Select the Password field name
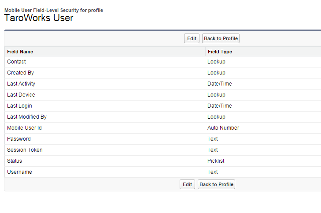This screenshot has height=213, width=321. (19, 139)
